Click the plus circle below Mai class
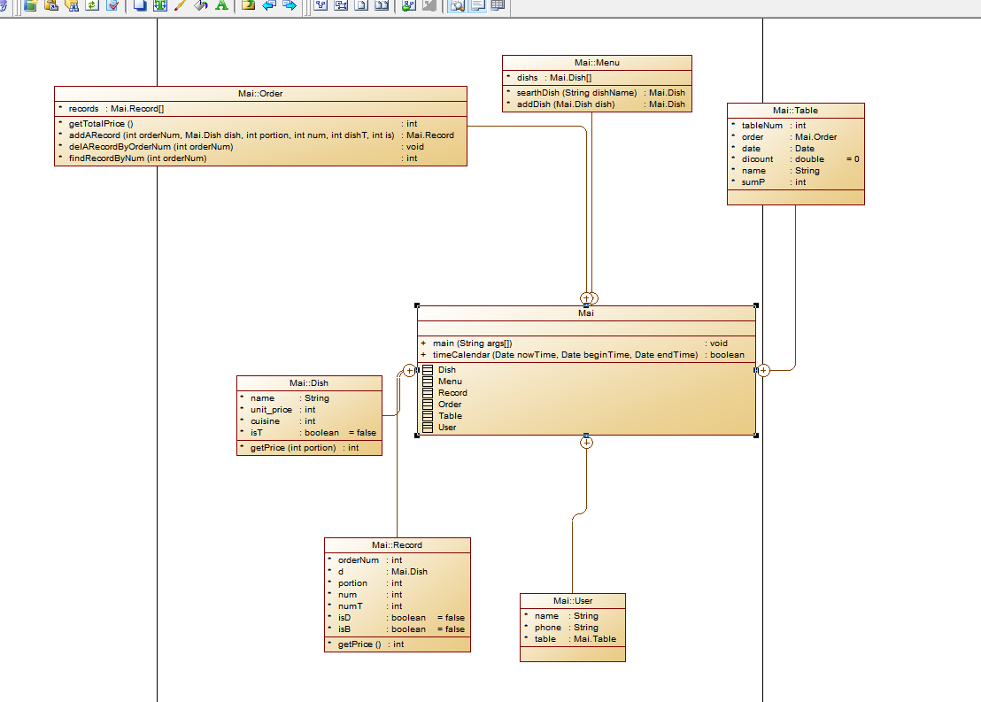The width and height of the screenshot is (981, 702). point(586,443)
